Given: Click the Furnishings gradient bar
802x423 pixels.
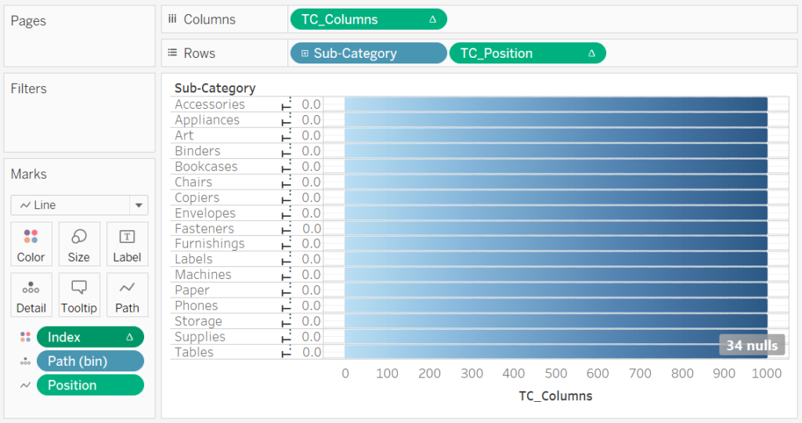Looking at the screenshot, I should tap(556, 244).
